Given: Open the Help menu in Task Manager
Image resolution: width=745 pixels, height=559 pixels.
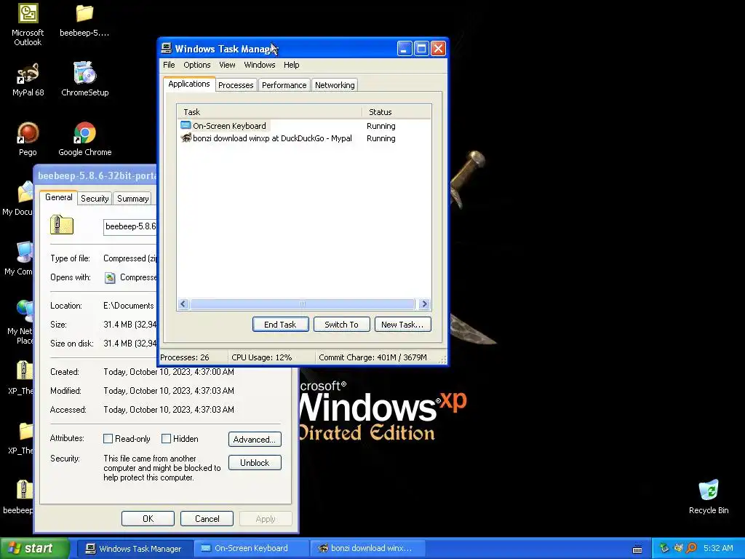Looking at the screenshot, I should tap(291, 65).
